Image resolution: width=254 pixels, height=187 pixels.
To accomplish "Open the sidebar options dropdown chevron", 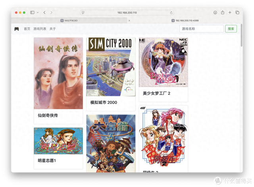I will pyautogui.click(x=38, y=12).
